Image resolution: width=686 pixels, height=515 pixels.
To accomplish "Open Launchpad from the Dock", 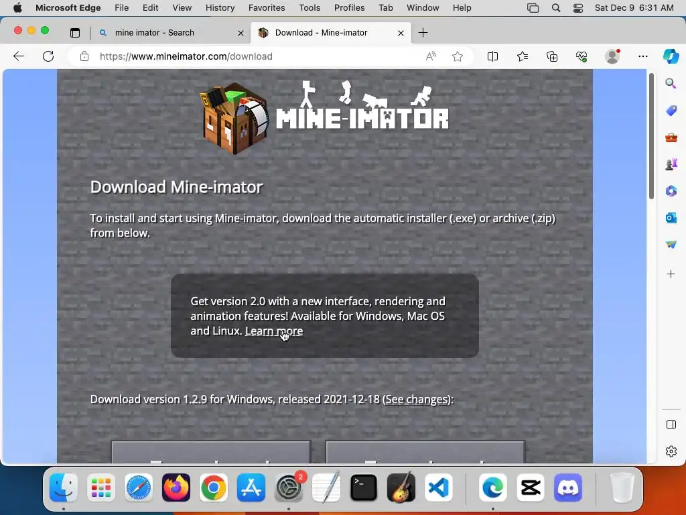I will [x=101, y=488].
